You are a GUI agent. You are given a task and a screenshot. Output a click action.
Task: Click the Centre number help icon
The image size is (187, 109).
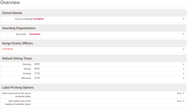[31, 19]
